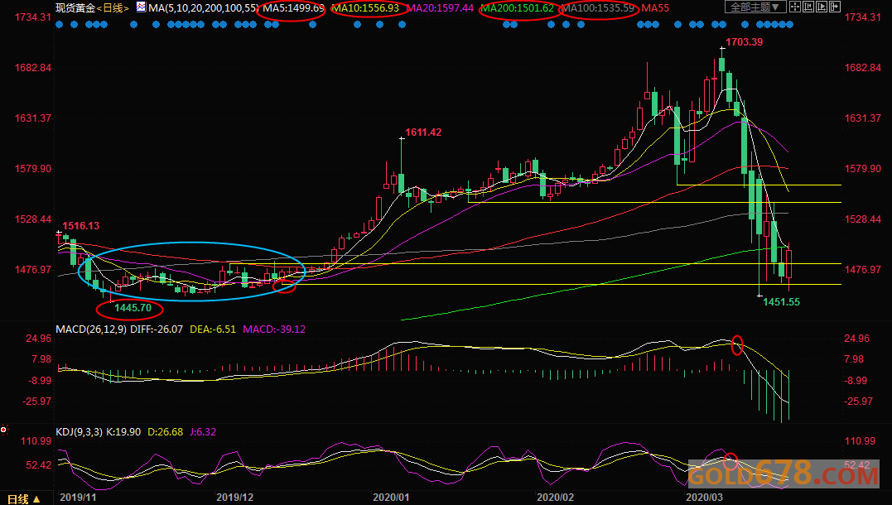Click the MA200:1501.62 value
The width and height of the screenshot is (892, 505).
click(517, 8)
